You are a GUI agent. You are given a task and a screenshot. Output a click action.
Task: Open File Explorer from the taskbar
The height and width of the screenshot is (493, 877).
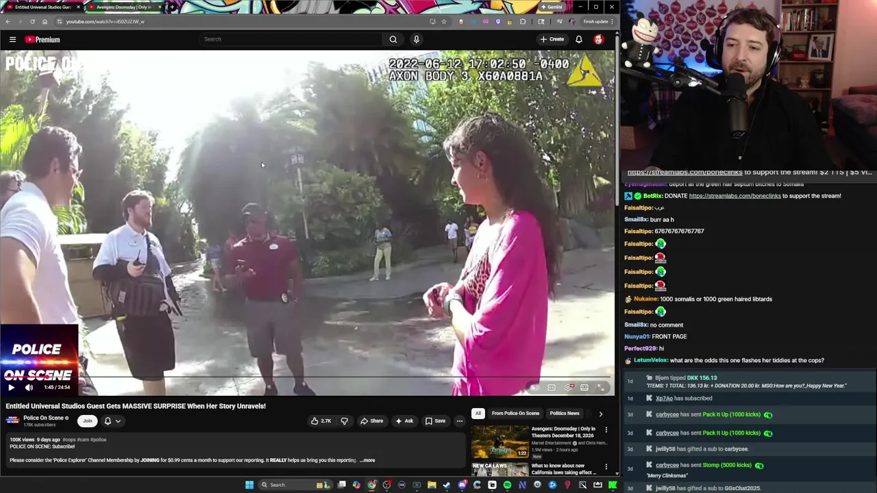(432, 485)
